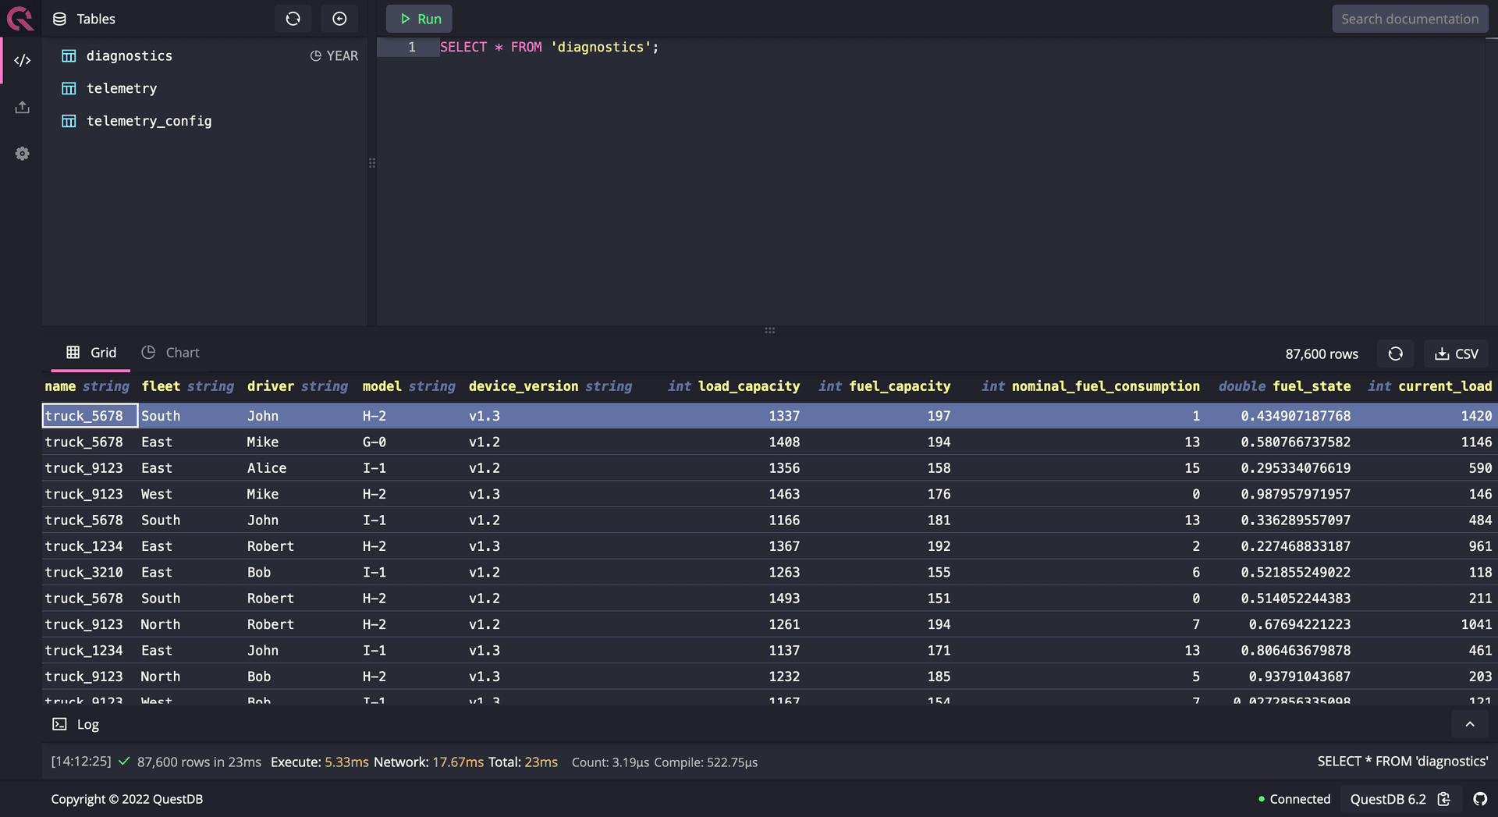Refresh the query results grid

click(x=1395, y=353)
